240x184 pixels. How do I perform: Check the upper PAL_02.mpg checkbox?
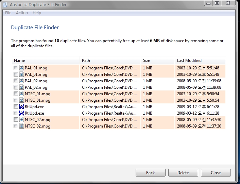coord(16,81)
